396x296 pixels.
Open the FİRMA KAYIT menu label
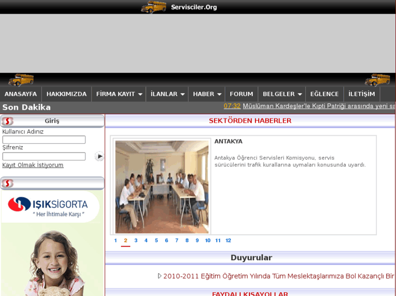pyautogui.click(x=115, y=94)
